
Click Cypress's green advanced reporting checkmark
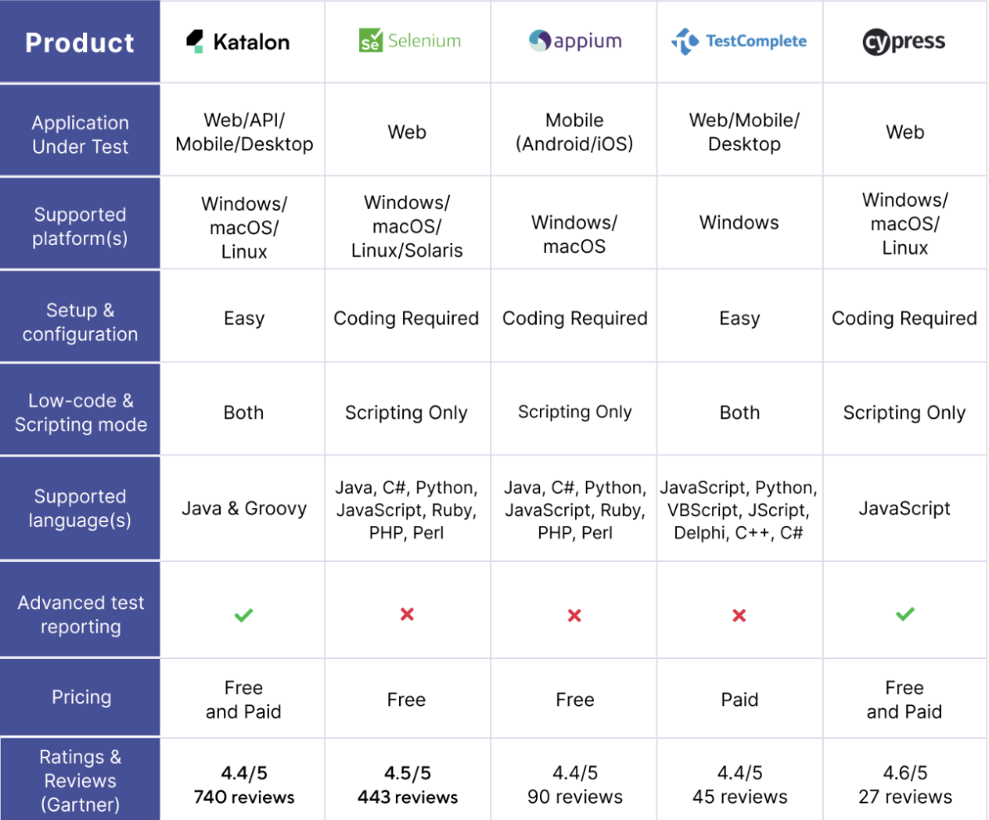905,614
